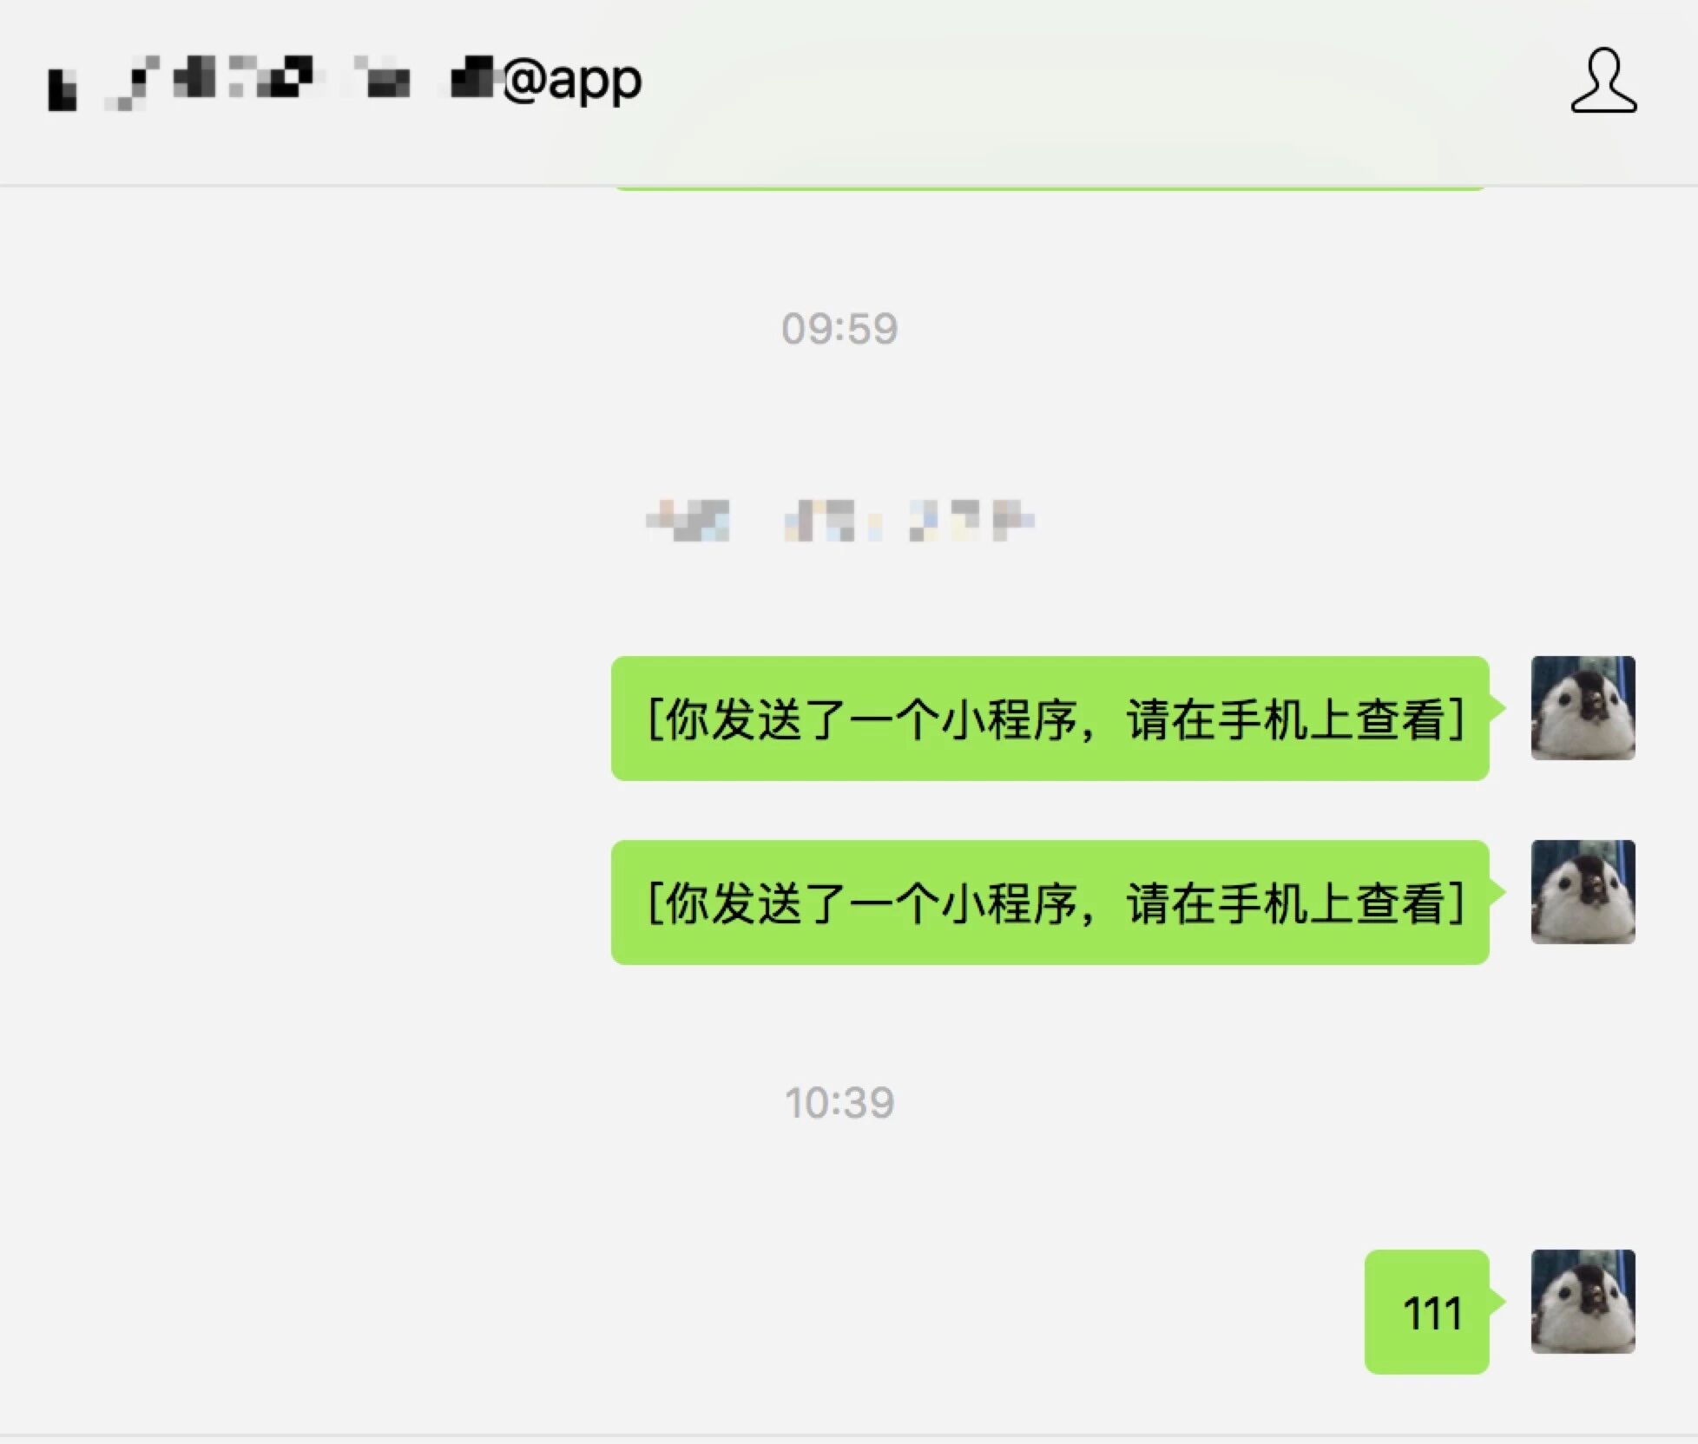This screenshot has height=1444, width=1698.
Task: Click the divider line above the input area
Action: [x=849, y=1434]
